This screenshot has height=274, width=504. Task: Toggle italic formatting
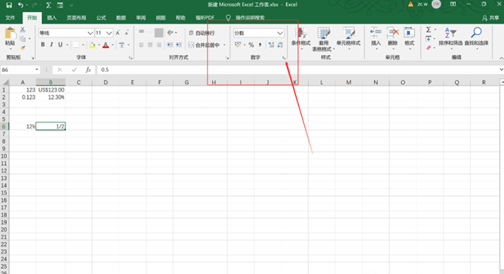click(x=51, y=45)
